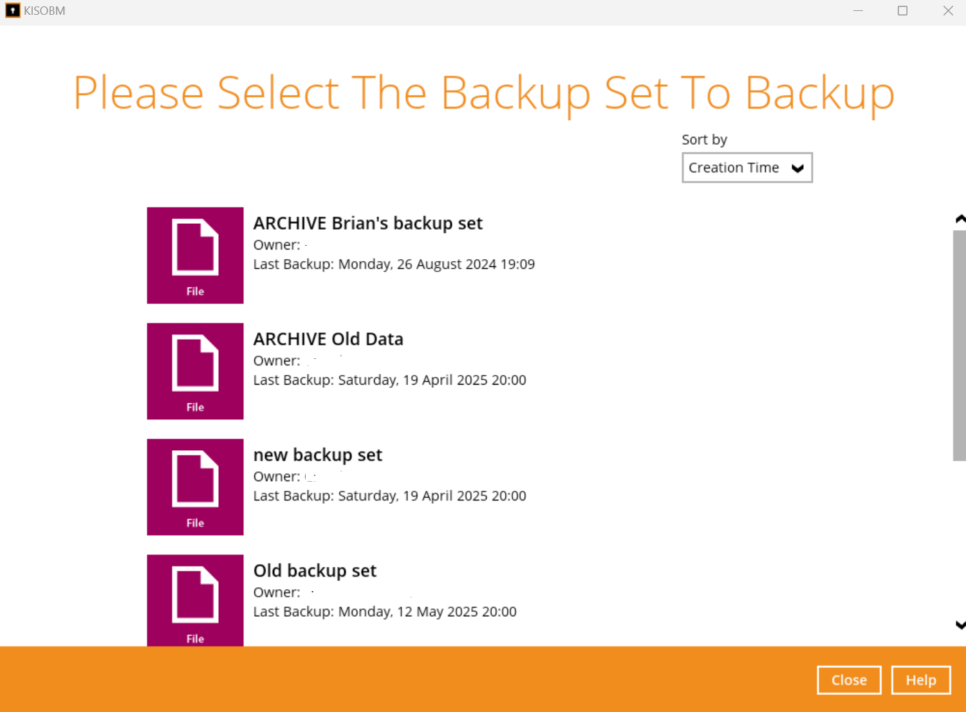966x712 pixels.
Task: Choose new backup set for backup
Action: click(318, 454)
